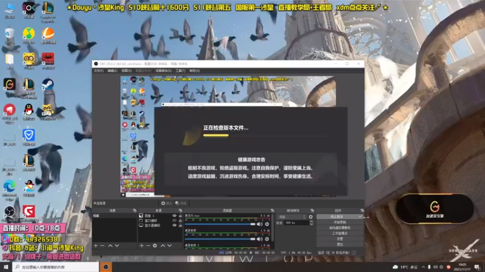Pop out the 转场特效 dock panel icon
Screen dimensions: 485x272
click(312, 210)
